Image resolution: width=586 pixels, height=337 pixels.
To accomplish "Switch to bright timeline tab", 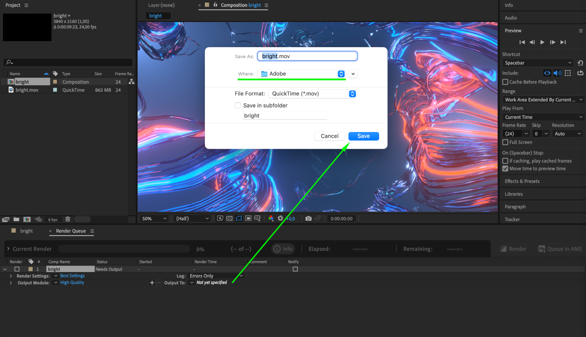I will click(x=26, y=231).
